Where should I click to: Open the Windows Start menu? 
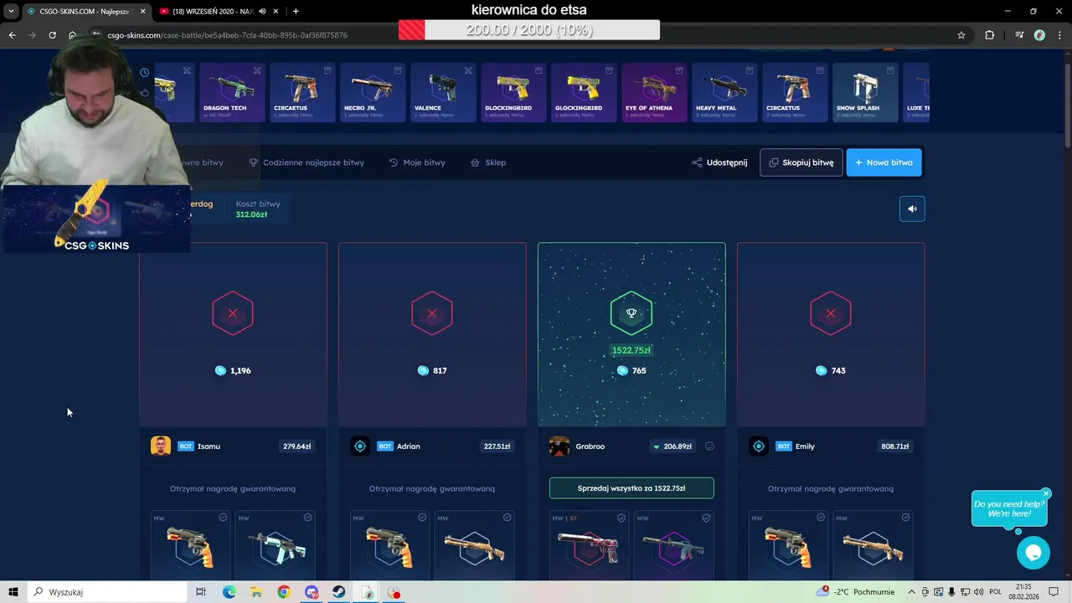tap(13, 592)
